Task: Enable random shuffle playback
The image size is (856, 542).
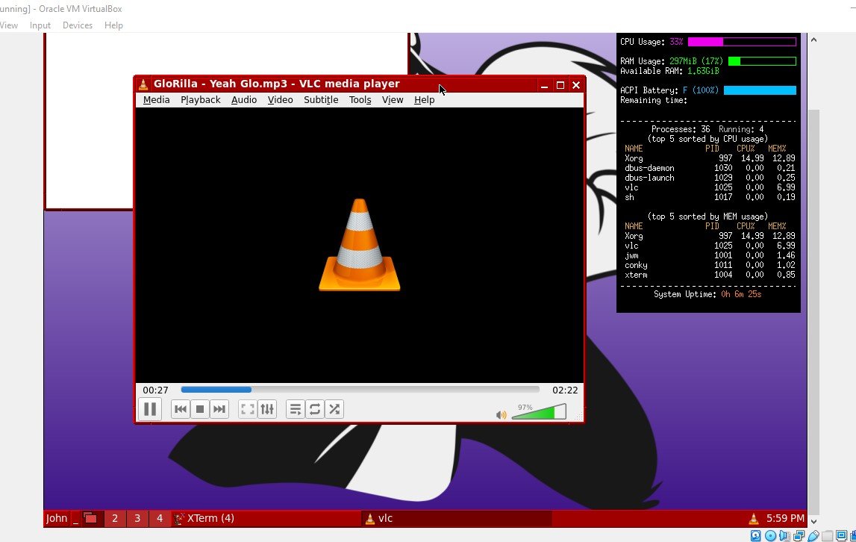Action: pos(334,409)
